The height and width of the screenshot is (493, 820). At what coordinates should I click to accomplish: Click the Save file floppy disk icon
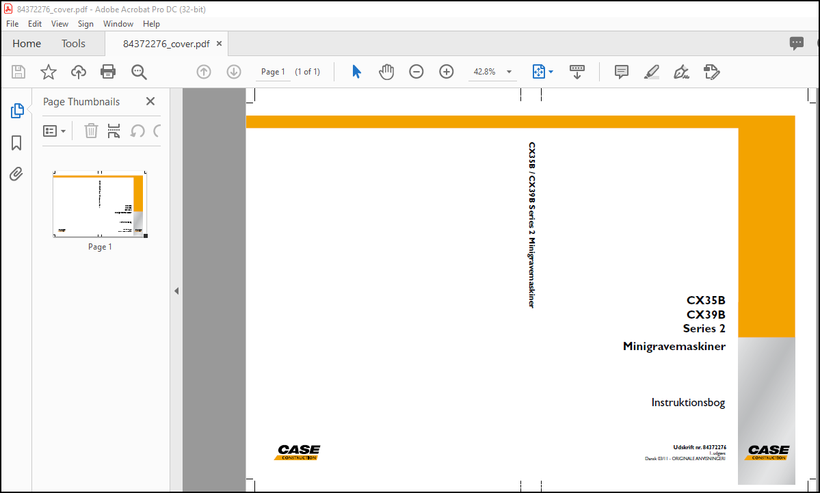(18, 72)
